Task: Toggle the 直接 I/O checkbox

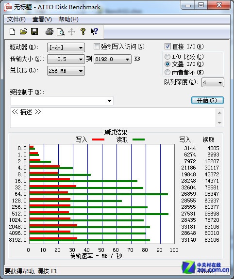Action: [167, 46]
